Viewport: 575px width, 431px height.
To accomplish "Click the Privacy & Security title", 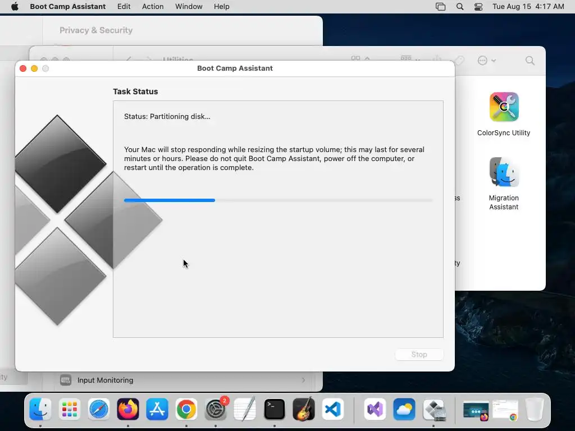I will (x=96, y=30).
